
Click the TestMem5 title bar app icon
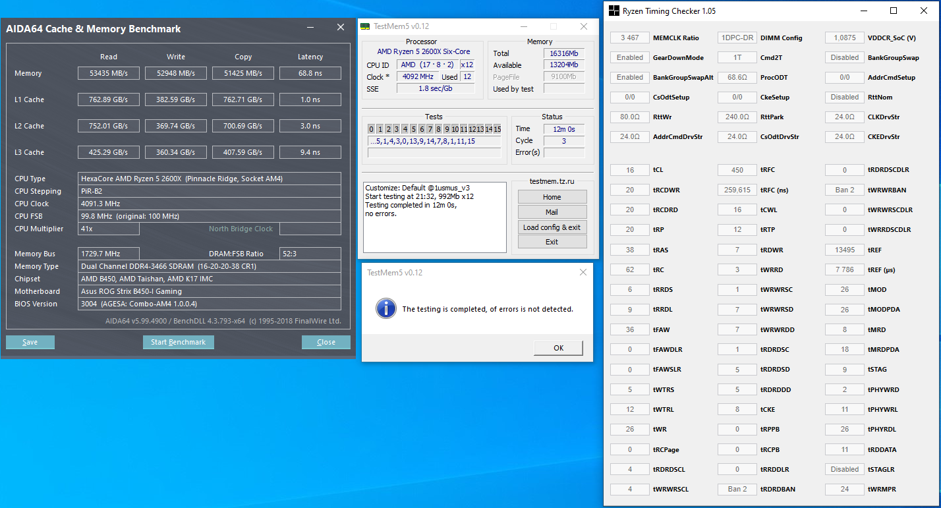(365, 26)
